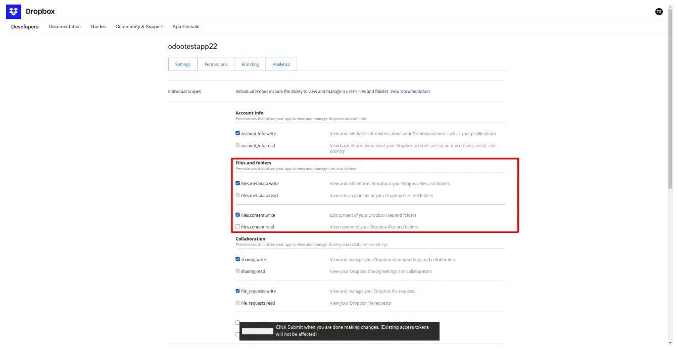The width and height of the screenshot is (678, 350).
Task: Click the Developers link in the navbar
Action: (x=24, y=26)
